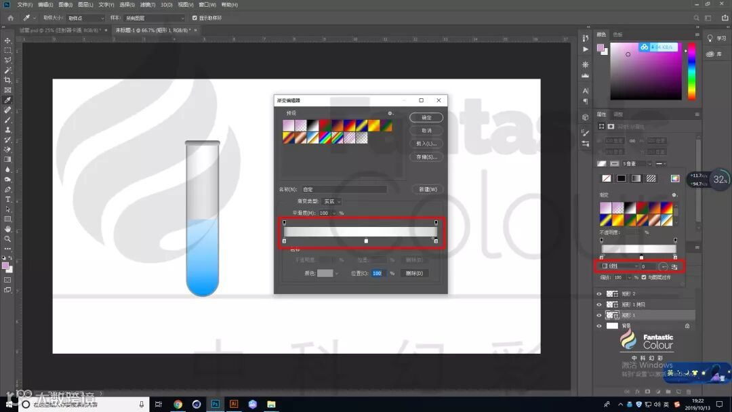Select the Lasso tool in the toolbox
This screenshot has width=732, height=412.
[7, 60]
